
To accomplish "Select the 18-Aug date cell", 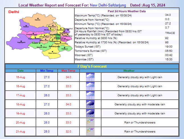I will tap(21, 104).
